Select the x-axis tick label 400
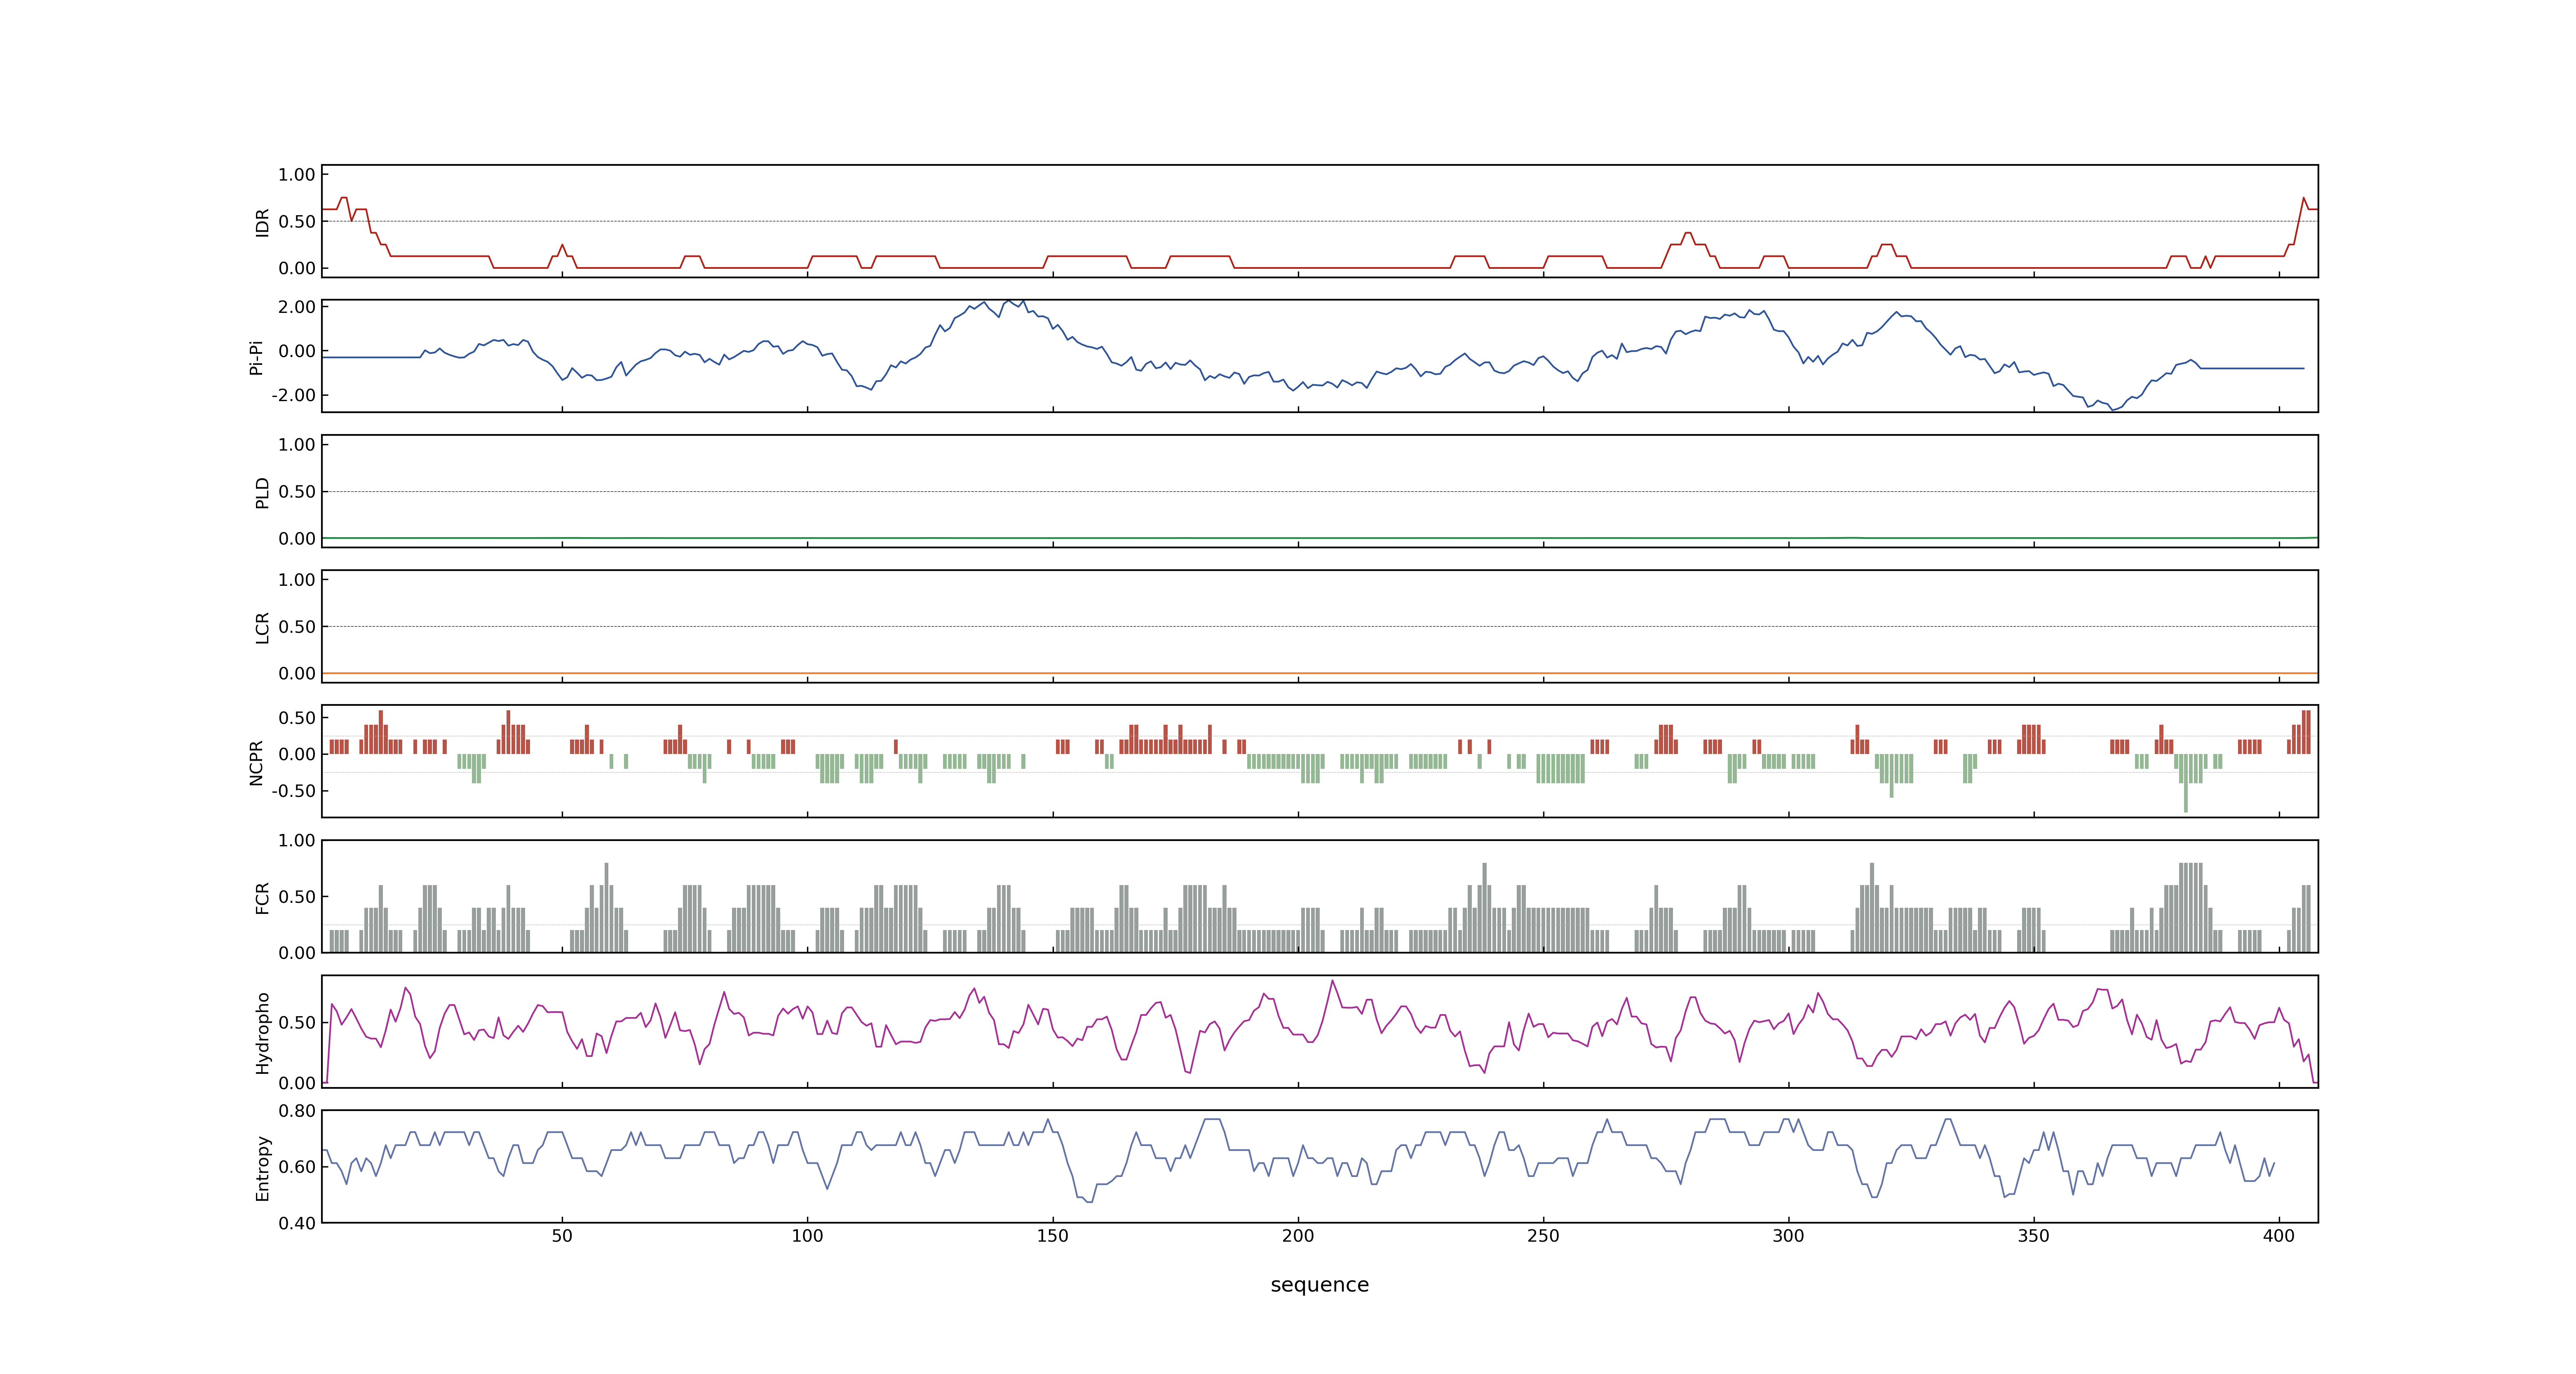 2279,1236
